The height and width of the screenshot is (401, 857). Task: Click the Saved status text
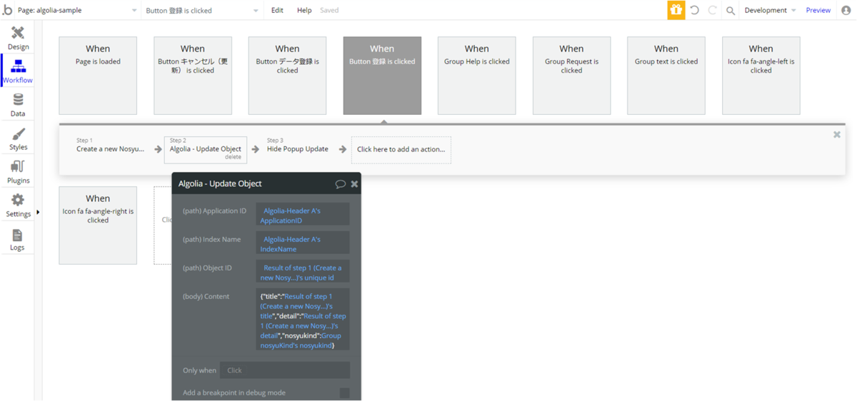pos(329,10)
